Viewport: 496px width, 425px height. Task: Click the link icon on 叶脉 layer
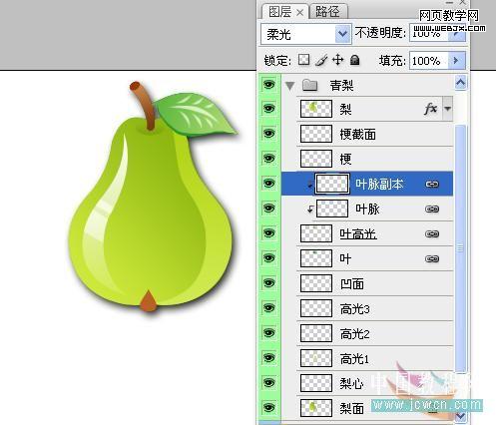point(432,209)
